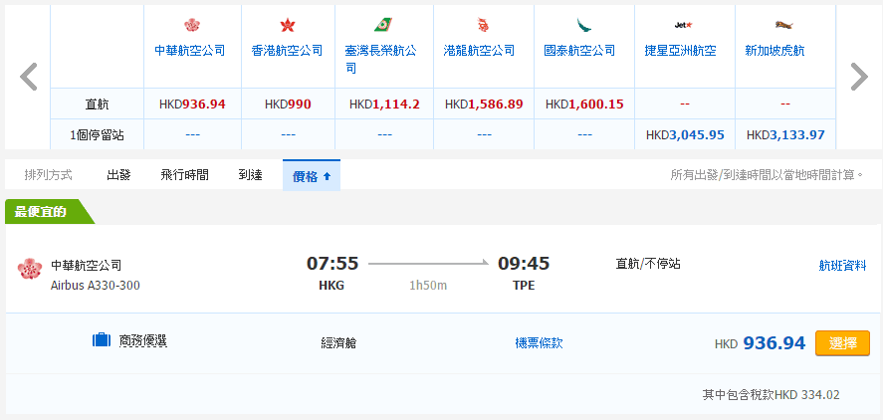The image size is (883, 420).
Task: Click the Hong Kong Airlines logo icon
Action: point(288,25)
